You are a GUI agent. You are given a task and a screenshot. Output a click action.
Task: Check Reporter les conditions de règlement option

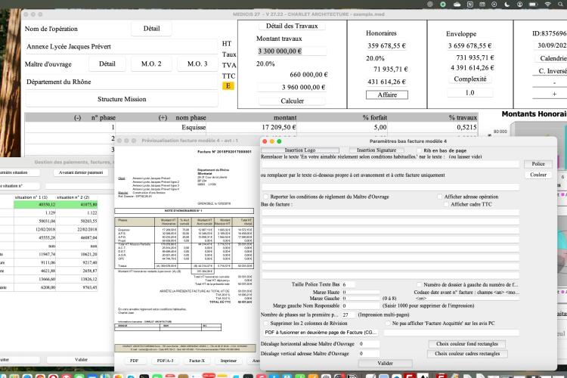pyautogui.click(x=266, y=197)
